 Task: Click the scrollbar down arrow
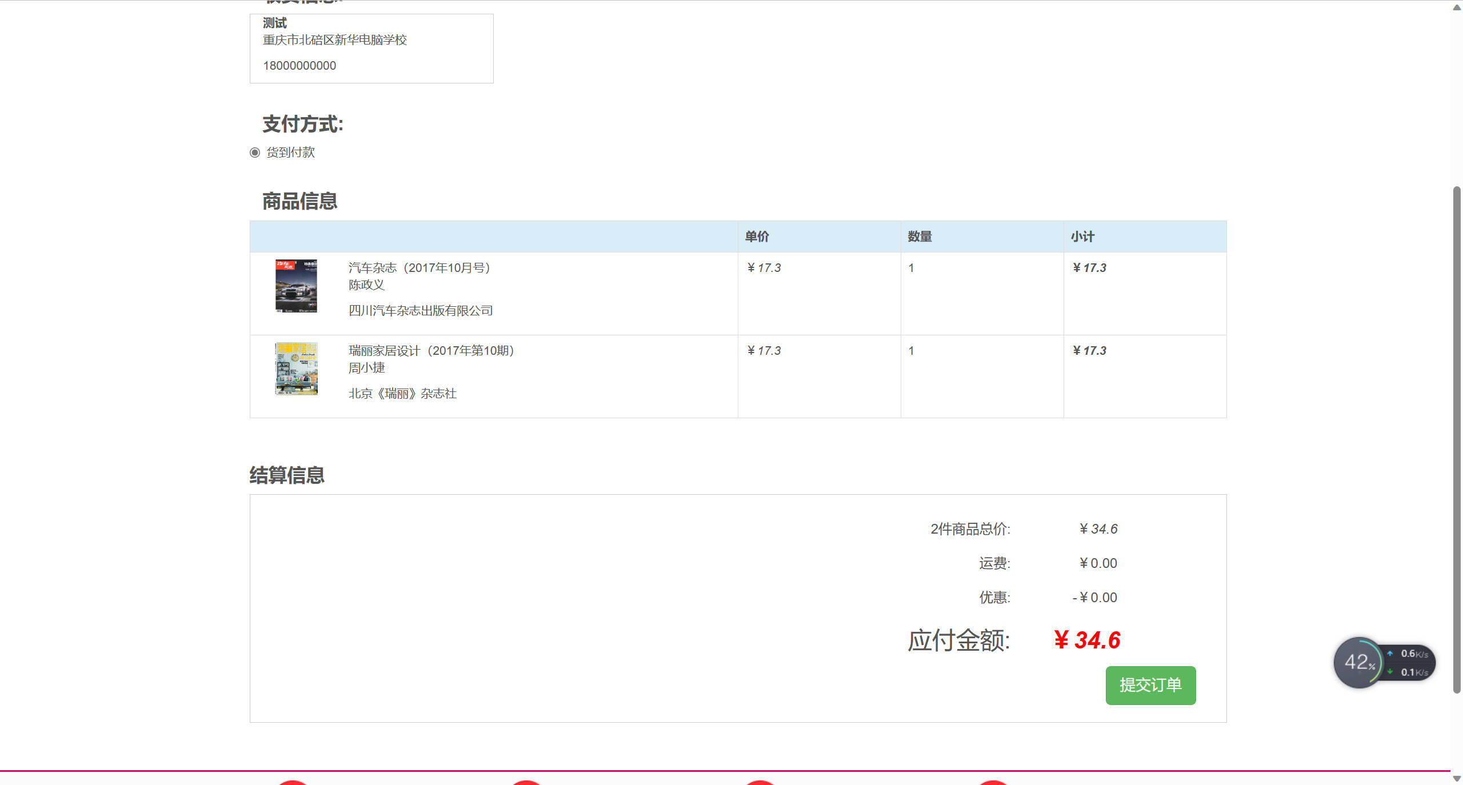(x=1457, y=778)
